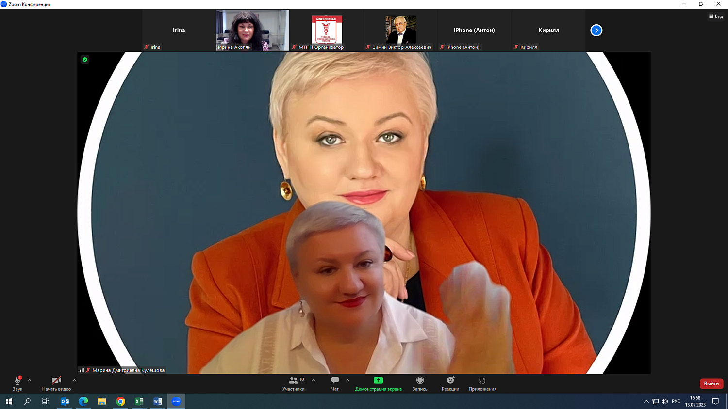
Task: Start recording with the Запись icon
Action: (420, 381)
